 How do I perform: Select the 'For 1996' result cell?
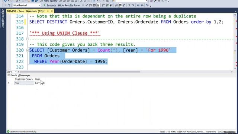click(40, 83)
